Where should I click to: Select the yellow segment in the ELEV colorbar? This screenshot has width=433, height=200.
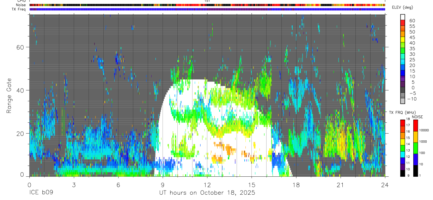tap(403, 40)
